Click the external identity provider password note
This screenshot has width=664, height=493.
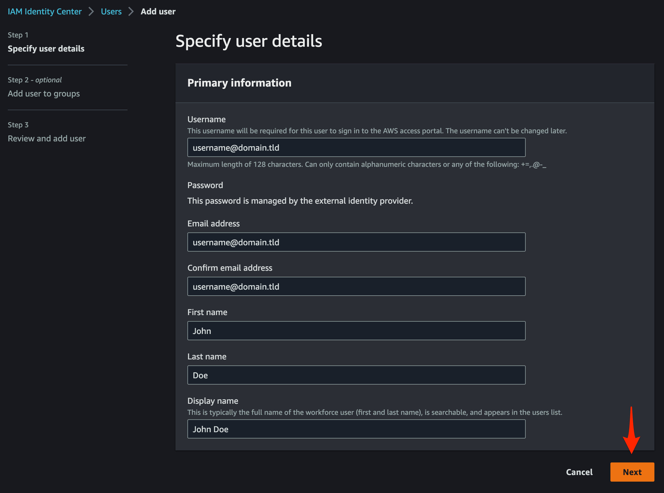click(x=300, y=201)
